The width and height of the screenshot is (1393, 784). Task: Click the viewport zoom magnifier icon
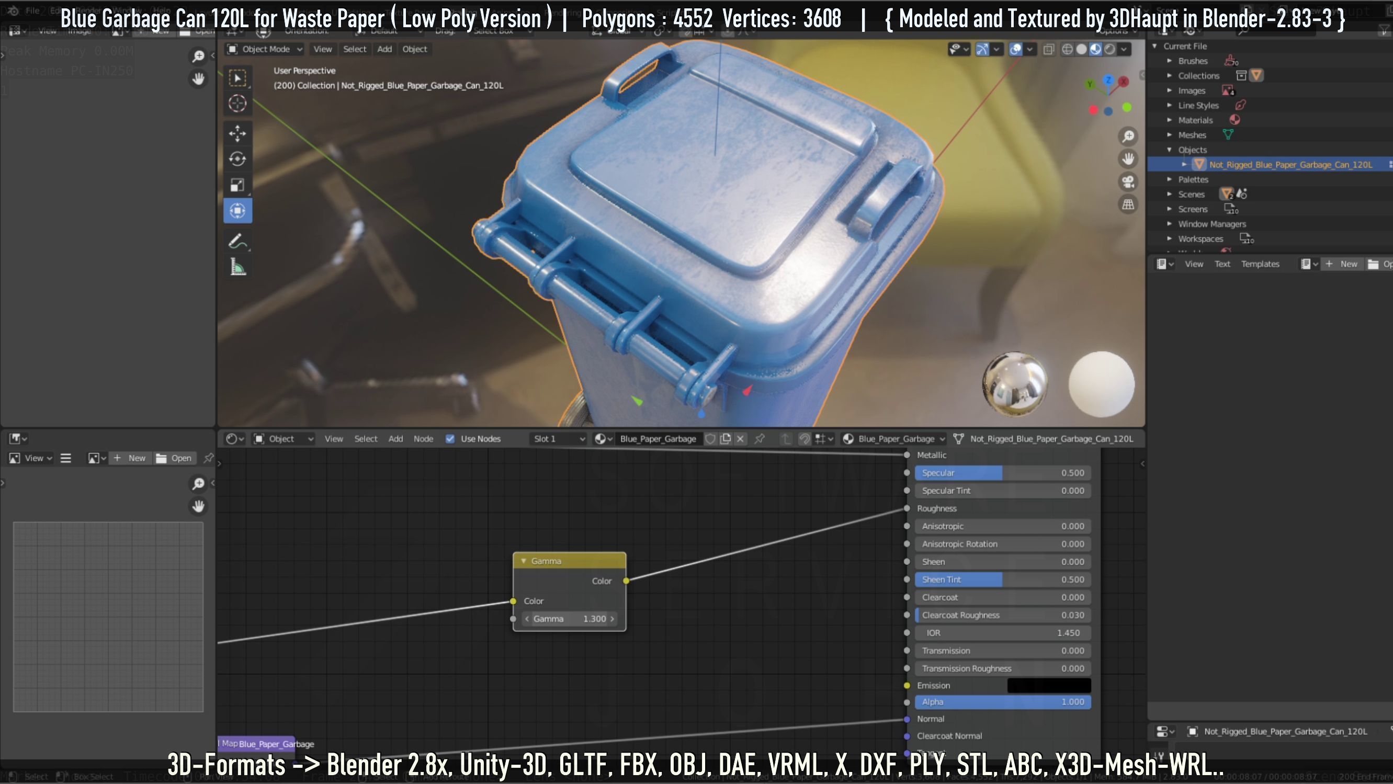click(1128, 137)
